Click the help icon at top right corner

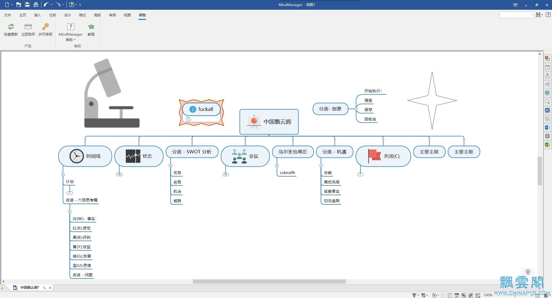pos(548,15)
